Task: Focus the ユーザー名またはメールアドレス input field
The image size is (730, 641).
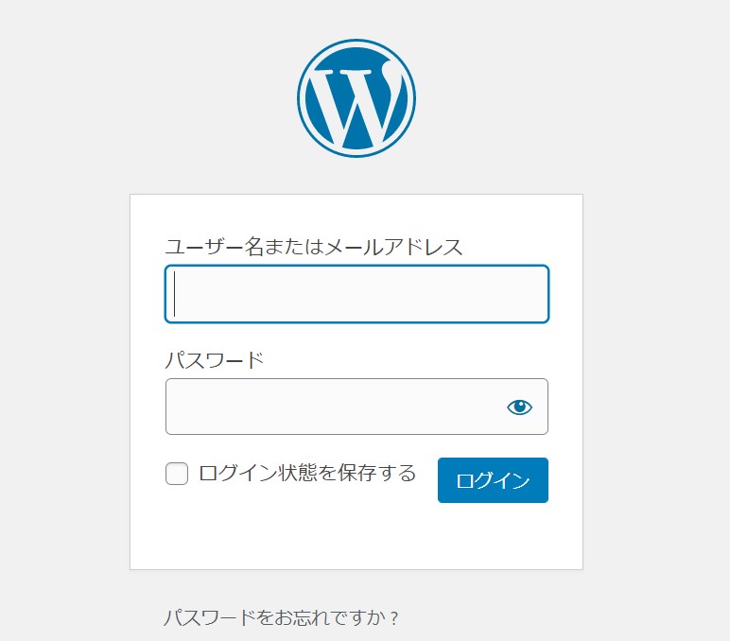Action: click(356, 294)
